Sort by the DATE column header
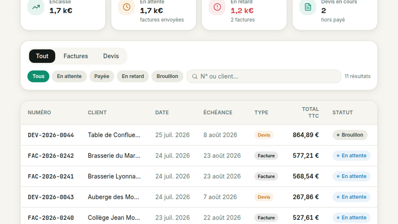Screen dimensions: 398x224 (162, 113)
